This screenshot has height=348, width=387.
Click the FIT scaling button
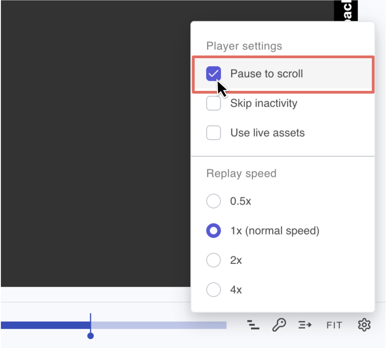point(334,325)
